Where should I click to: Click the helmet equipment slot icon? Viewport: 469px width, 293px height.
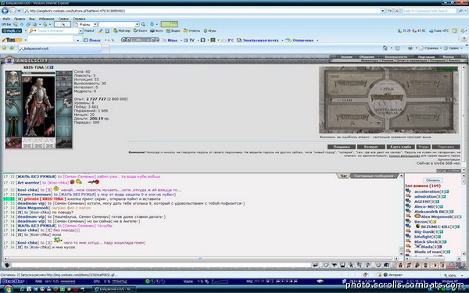pyautogui.click(x=13, y=79)
